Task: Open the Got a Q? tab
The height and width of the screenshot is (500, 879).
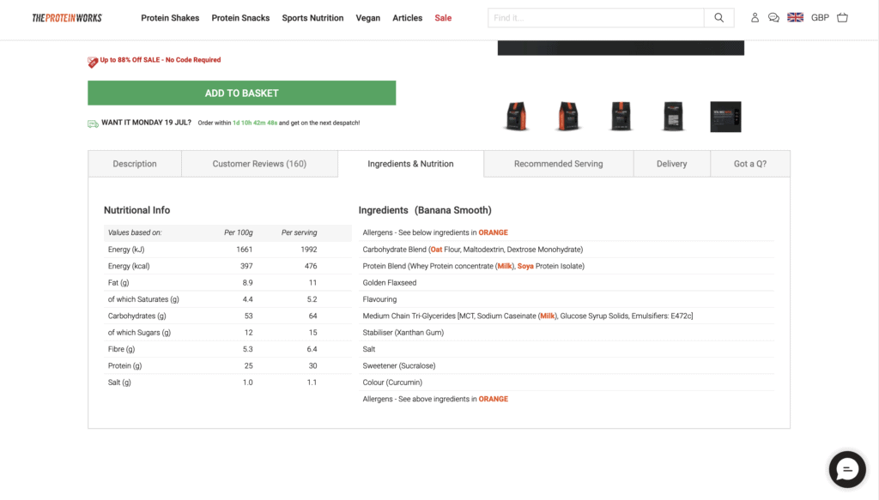Action: [750, 164]
